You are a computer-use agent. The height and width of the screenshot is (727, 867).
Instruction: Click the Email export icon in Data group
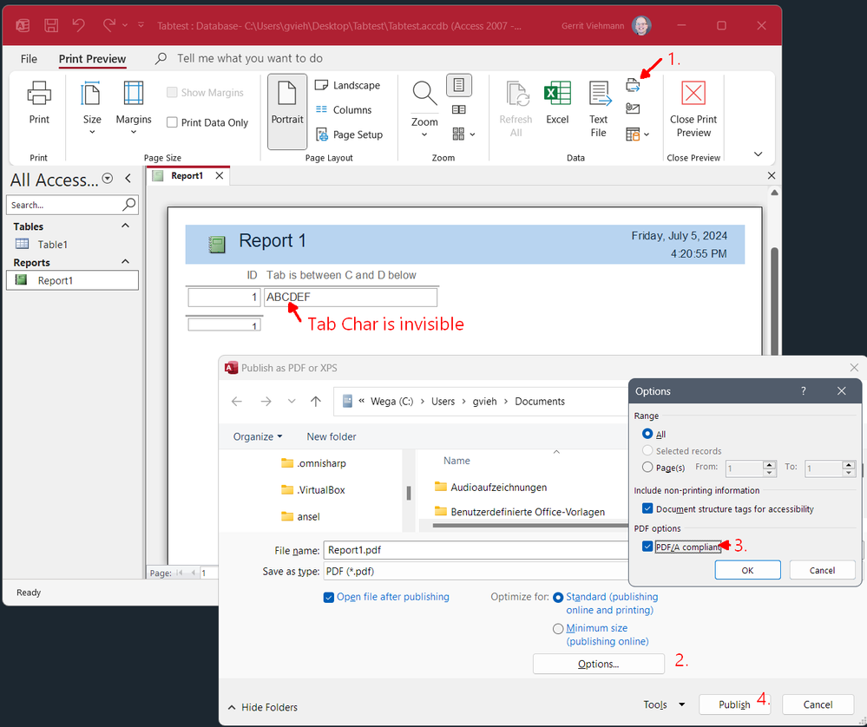pyautogui.click(x=634, y=110)
